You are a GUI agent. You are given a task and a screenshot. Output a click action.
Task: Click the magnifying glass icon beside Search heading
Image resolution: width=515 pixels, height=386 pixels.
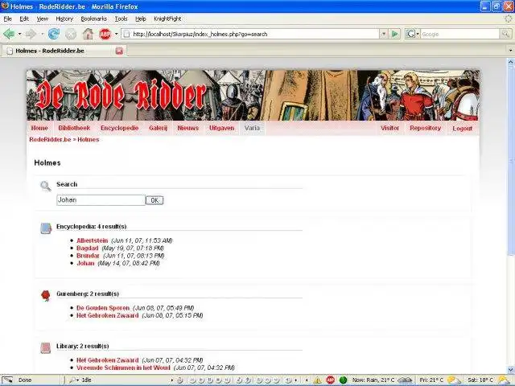coord(46,186)
